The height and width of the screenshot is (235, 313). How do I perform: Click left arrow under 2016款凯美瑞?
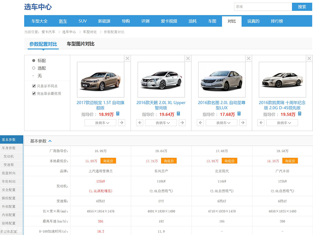pos(261,123)
